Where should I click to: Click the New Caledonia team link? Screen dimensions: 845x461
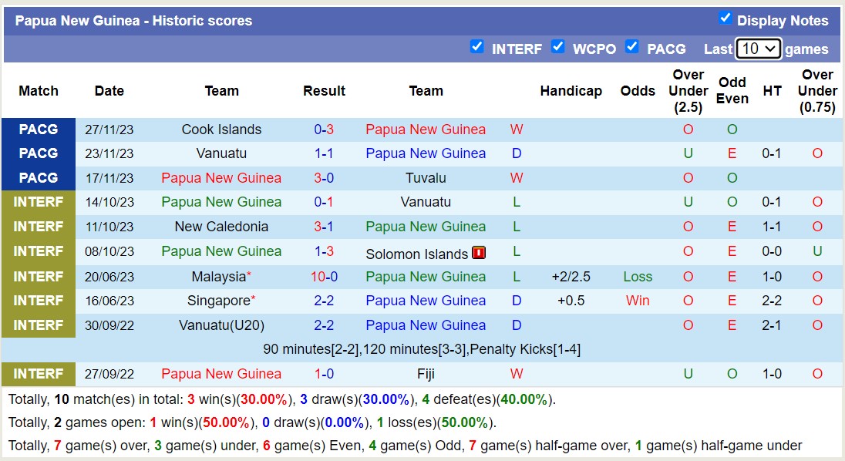click(x=221, y=227)
